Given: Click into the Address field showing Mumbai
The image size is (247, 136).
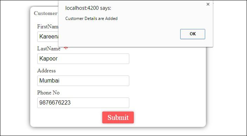Looking at the screenshot, I should click(x=83, y=81).
